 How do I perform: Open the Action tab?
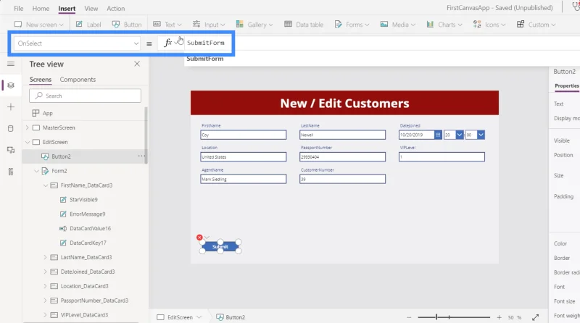tap(116, 8)
